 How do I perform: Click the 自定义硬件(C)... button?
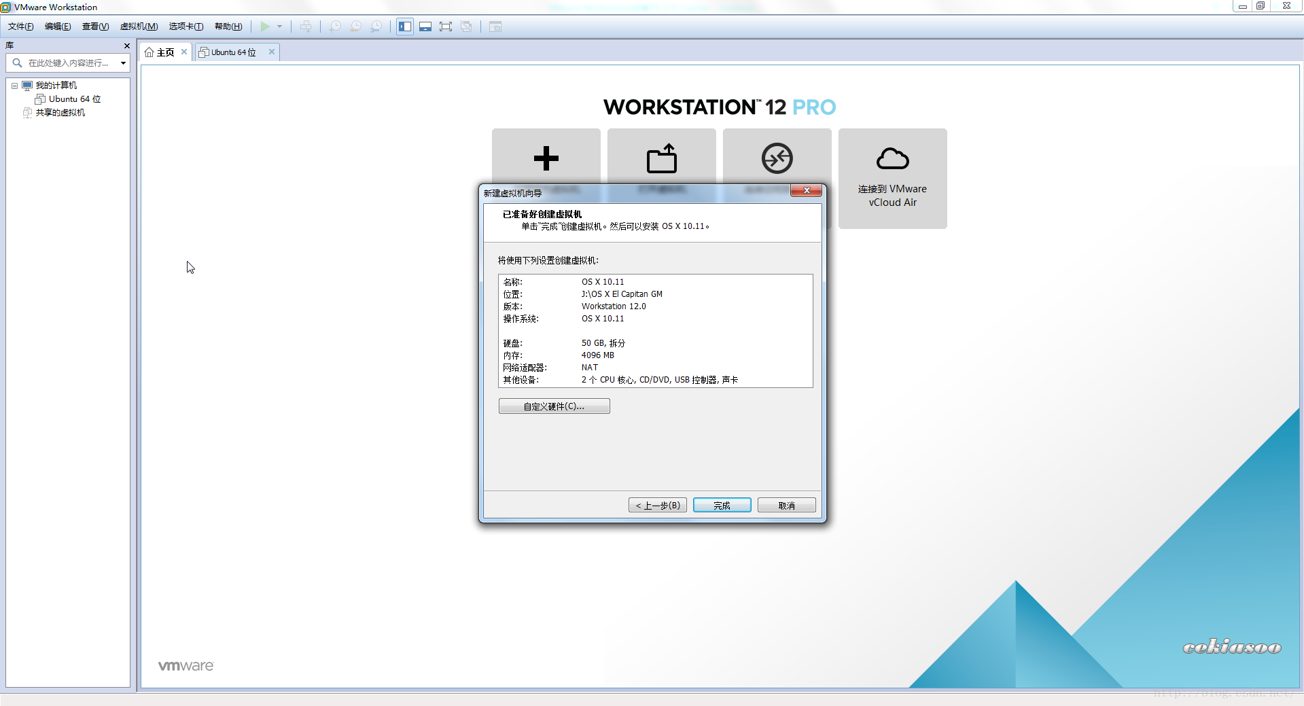(554, 406)
